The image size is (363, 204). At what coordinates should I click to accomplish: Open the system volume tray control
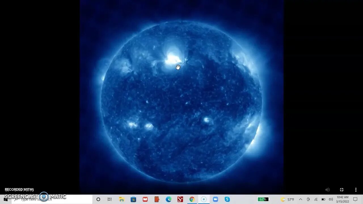pos(331,199)
